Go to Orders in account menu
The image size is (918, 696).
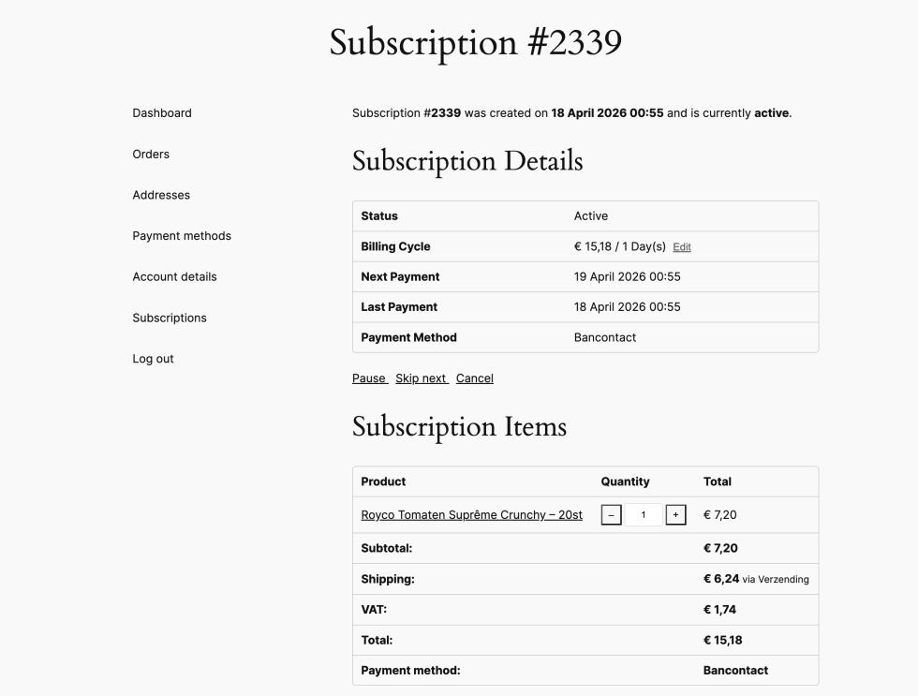tap(151, 155)
